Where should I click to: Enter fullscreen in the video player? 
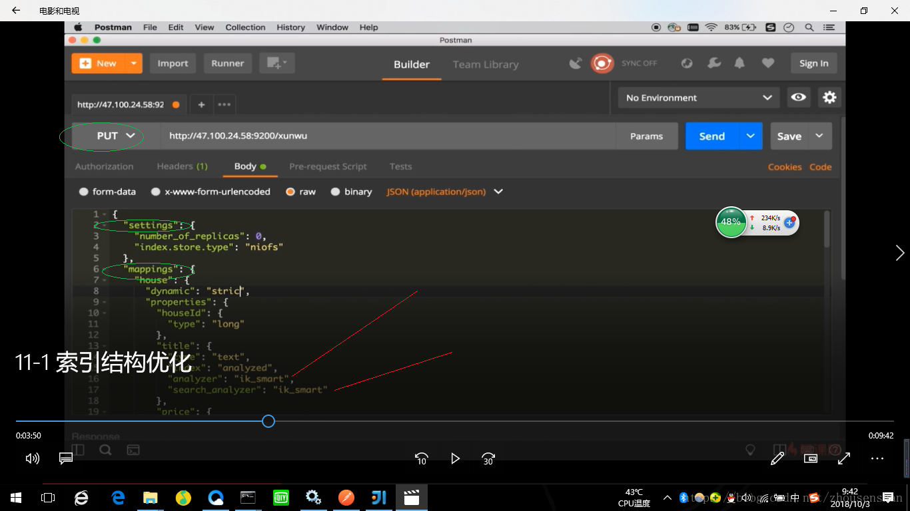point(844,458)
